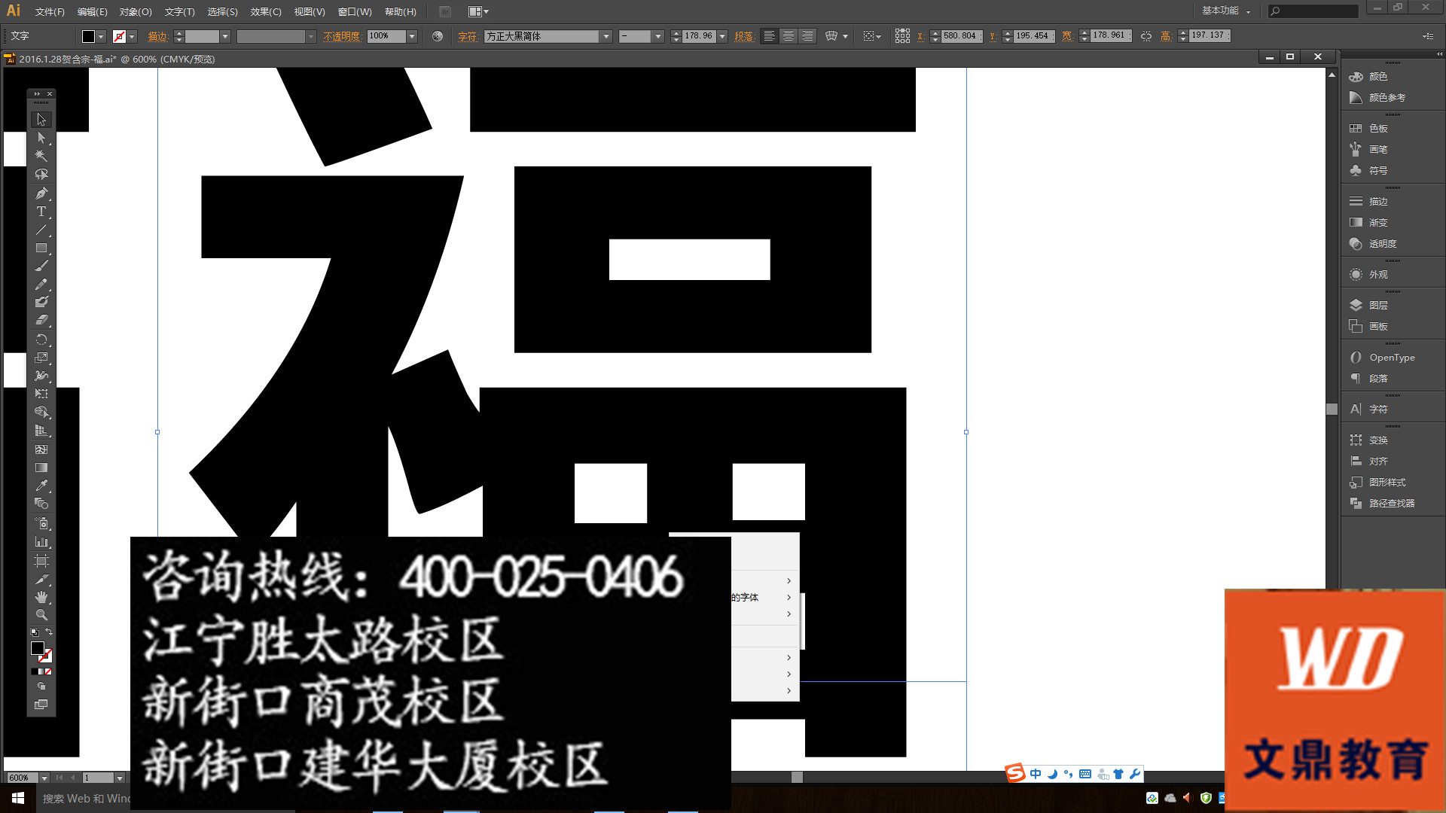Select the Zoom tool

(41, 615)
